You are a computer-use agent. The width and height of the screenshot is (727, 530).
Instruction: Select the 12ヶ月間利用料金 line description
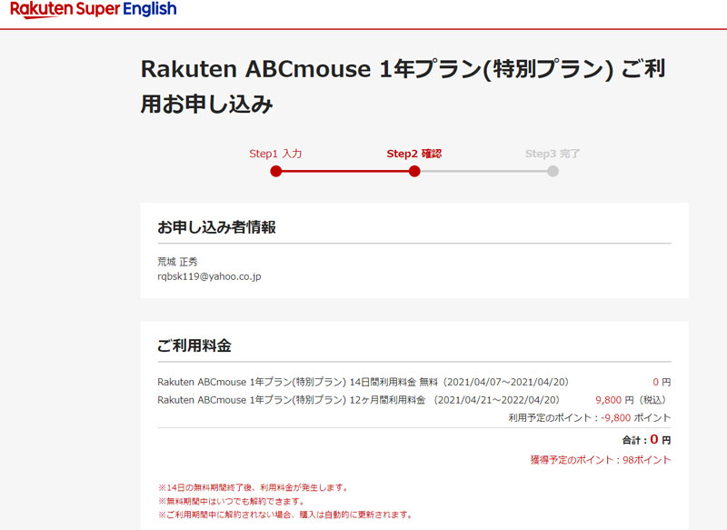click(359, 400)
